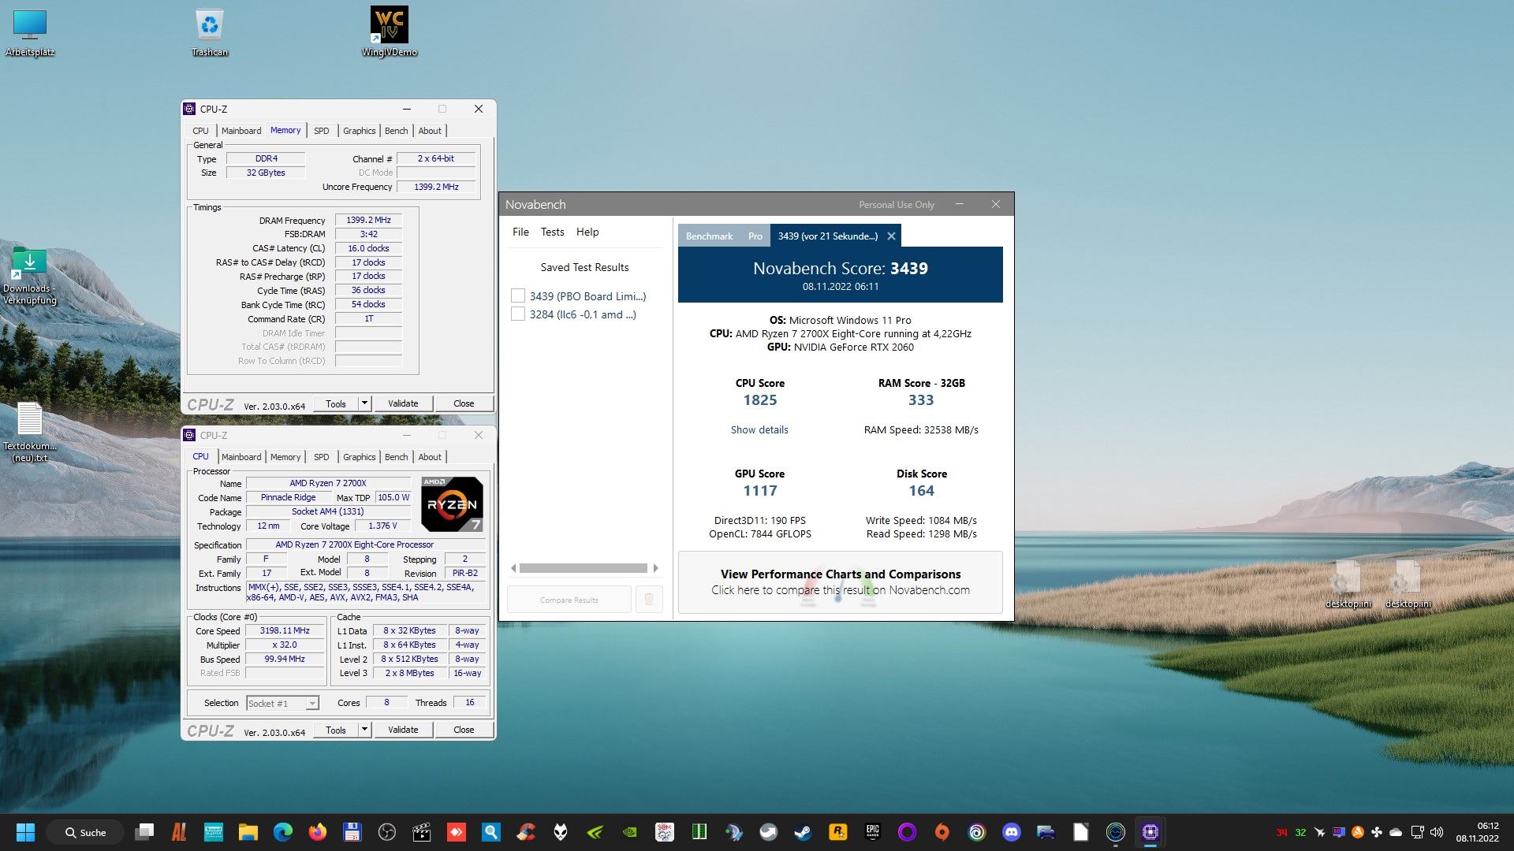The width and height of the screenshot is (1514, 851).
Task: Open the Windows Start menu
Action: (25, 832)
